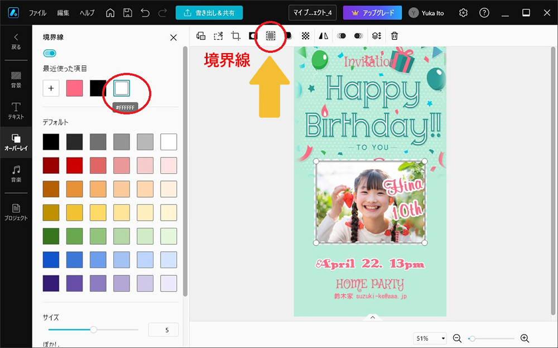Open the layer order icon
The height and width of the screenshot is (348, 558).
pyautogui.click(x=377, y=36)
